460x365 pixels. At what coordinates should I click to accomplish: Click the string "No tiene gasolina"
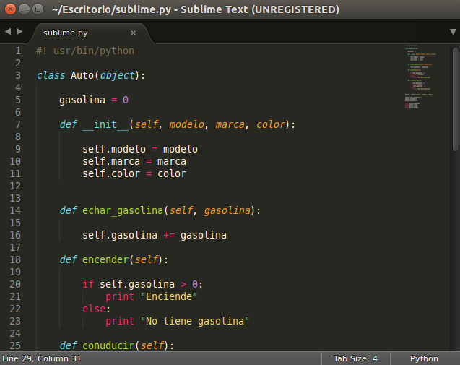pos(195,321)
